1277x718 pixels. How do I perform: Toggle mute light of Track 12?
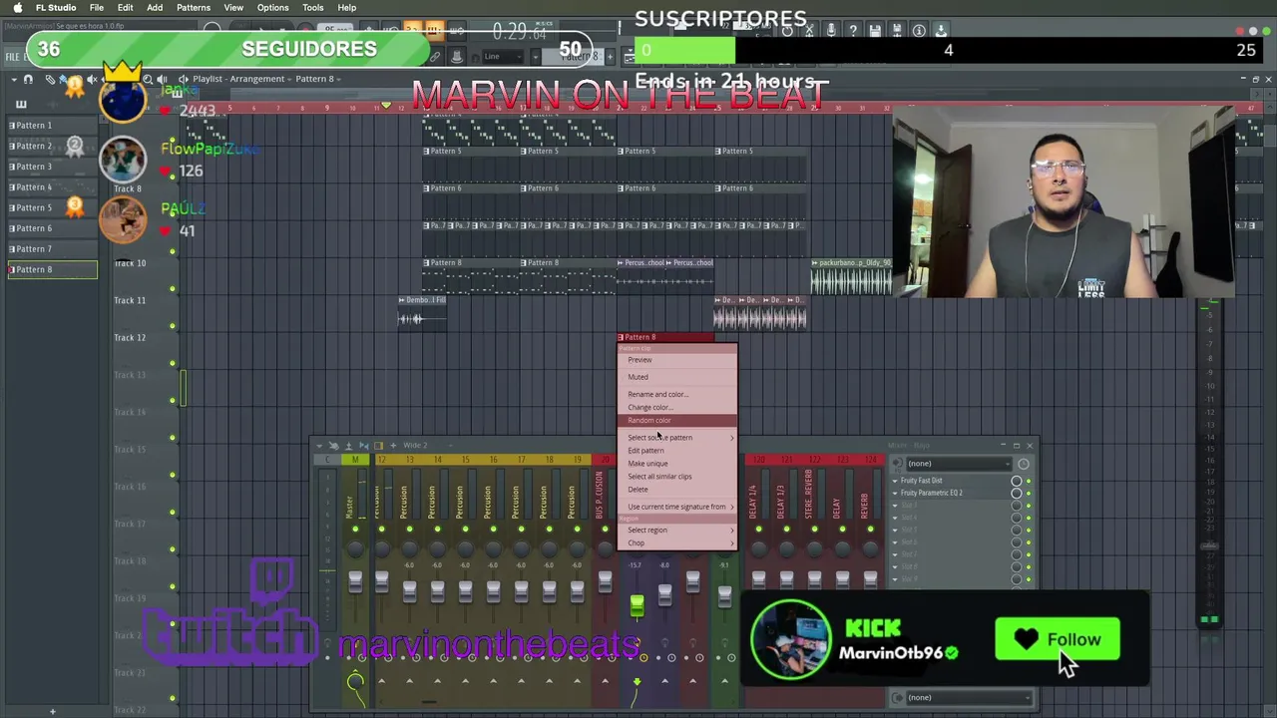(173, 364)
